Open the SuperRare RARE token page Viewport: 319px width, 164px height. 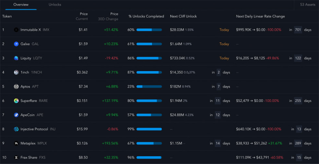click(34, 101)
